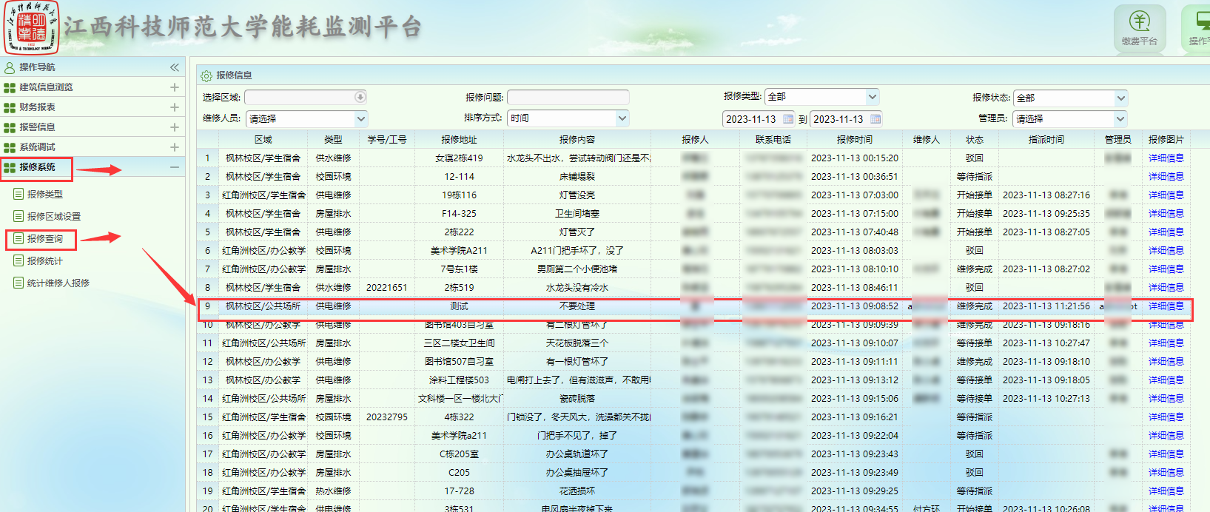Open the 排序方式 dropdown
The image size is (1210, 512).
(x=622, y=118)
